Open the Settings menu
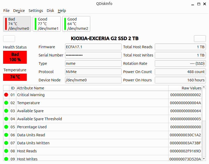Screen dimensions: 209x164 click(36, 11)
